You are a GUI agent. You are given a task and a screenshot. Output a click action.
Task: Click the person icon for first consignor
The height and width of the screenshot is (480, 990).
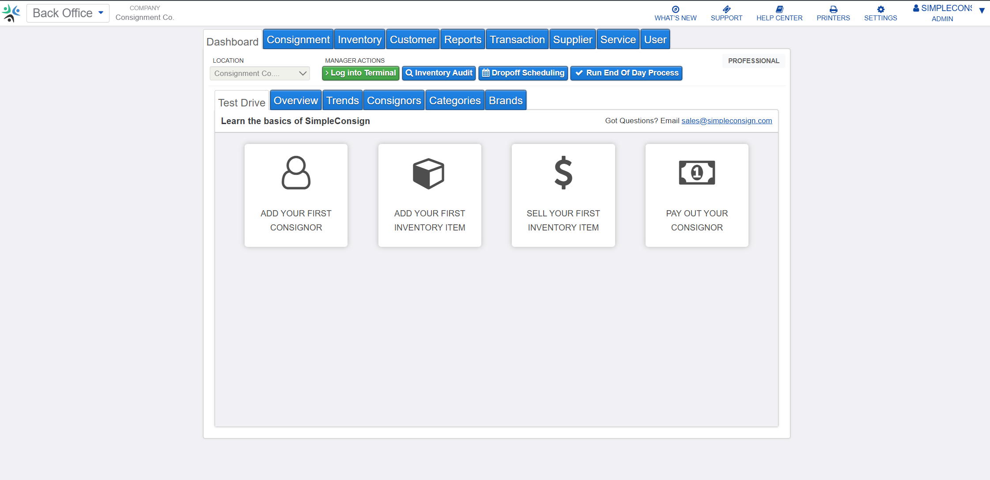[x=296, y=173]
